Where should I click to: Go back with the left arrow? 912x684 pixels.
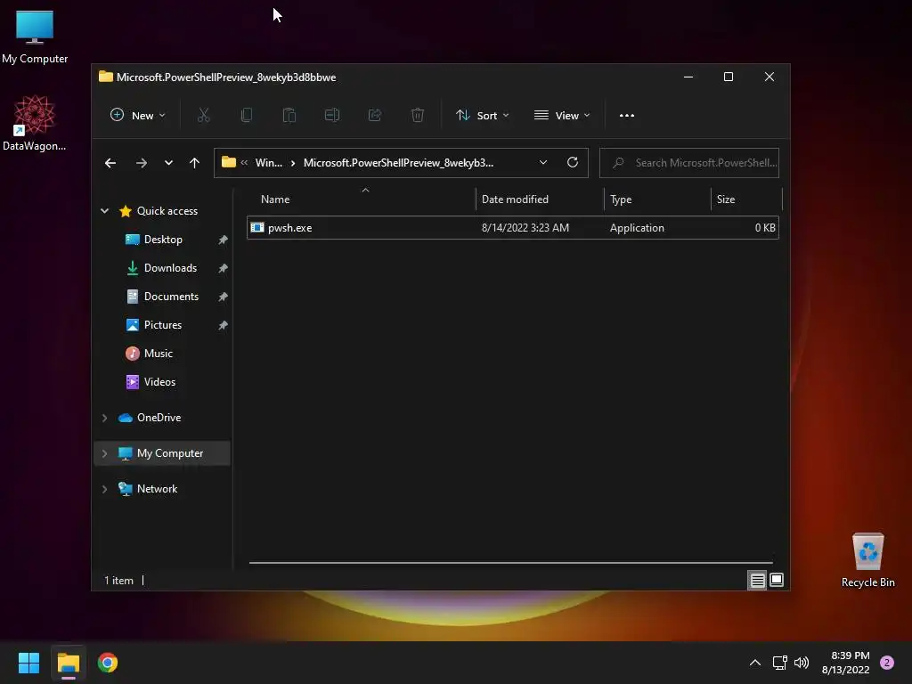tap(110, 163)
